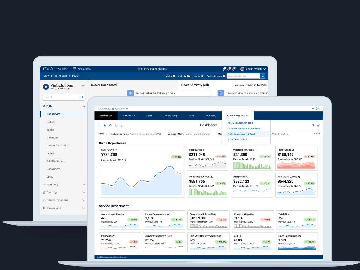Screen dimensions: 360x270
Task: Open the Appointment Counts card
Action: [x=120, y=220]
